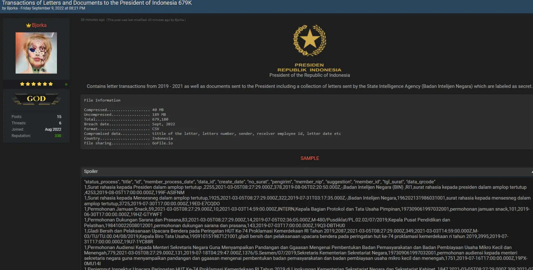Toggle the Spoiler header bar

[x=300, y=171]
